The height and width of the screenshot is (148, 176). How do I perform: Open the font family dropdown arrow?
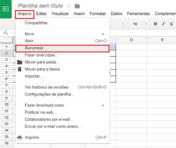[123, 24]
